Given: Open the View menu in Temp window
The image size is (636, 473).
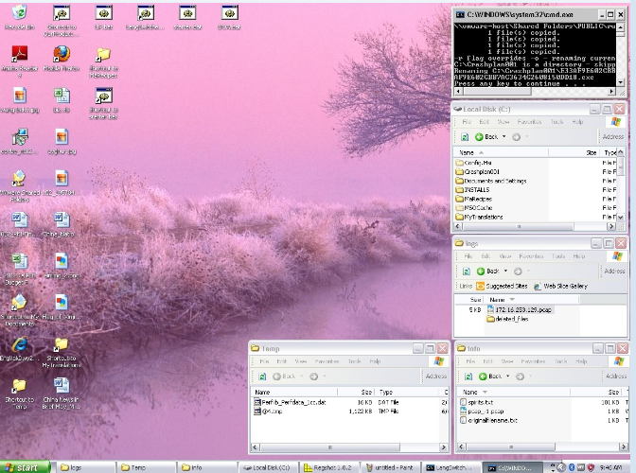Looking at the screenshot, I should (301, 361).
